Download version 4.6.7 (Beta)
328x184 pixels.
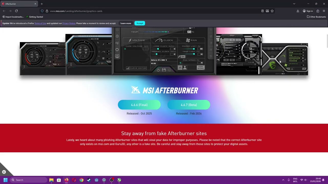point(189,105)
